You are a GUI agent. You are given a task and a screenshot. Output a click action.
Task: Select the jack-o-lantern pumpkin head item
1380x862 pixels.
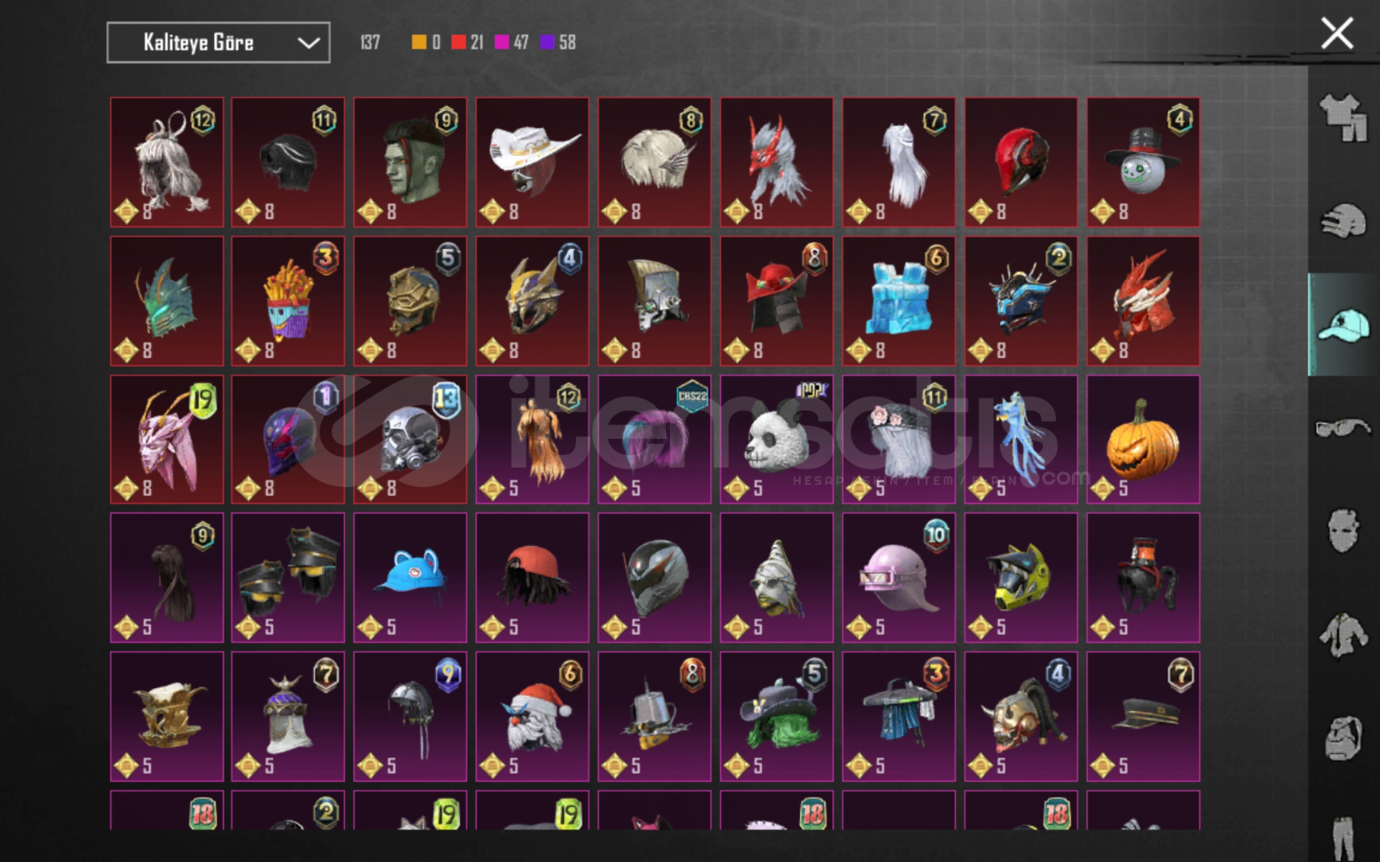1143,440
